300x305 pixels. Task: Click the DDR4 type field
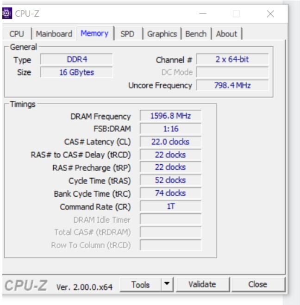click(76, 59)
